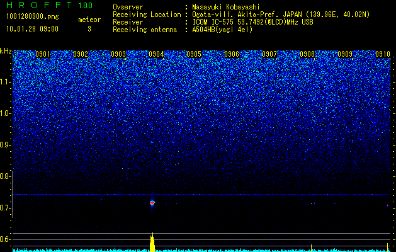Click the 0909 time marker
The width and height of the screenshot is (396, 252).
click(x=345, y=54)
